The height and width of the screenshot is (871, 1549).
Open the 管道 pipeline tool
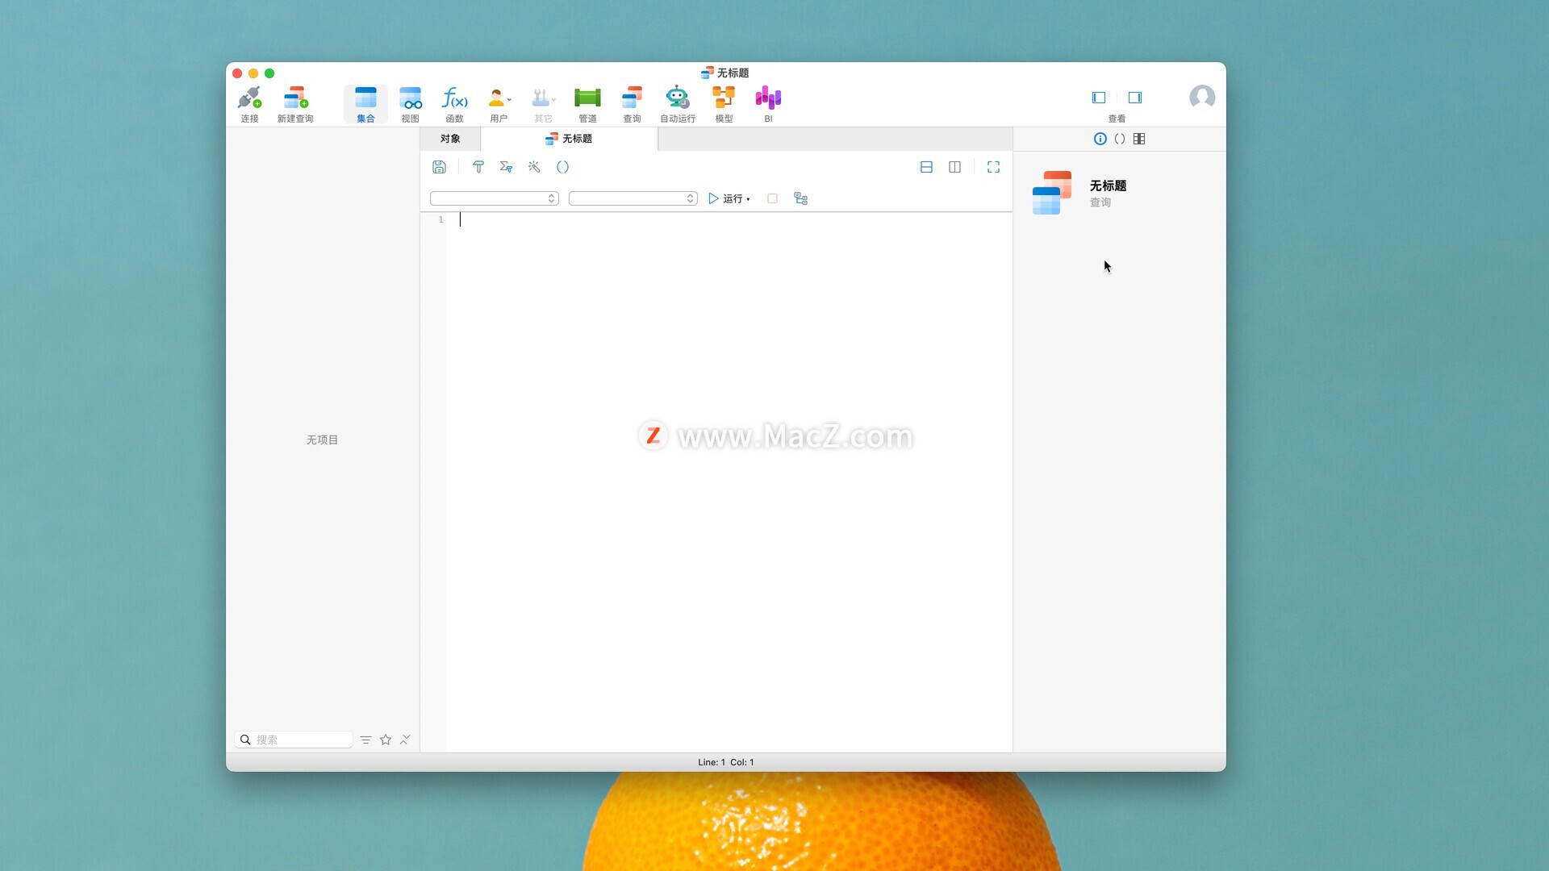click(587, 104)
